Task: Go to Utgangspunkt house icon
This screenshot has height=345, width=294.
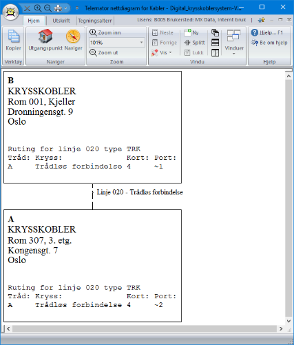Action: pos(45,36)
